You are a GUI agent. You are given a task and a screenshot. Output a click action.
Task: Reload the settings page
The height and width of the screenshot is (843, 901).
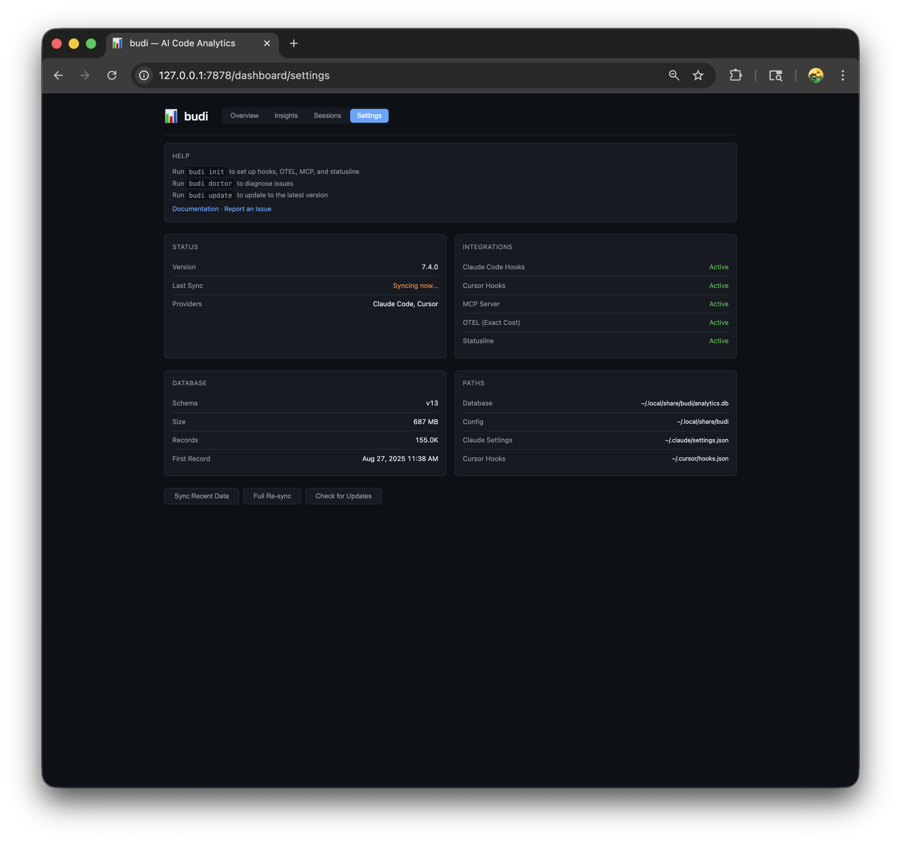(x=112, y=75)
